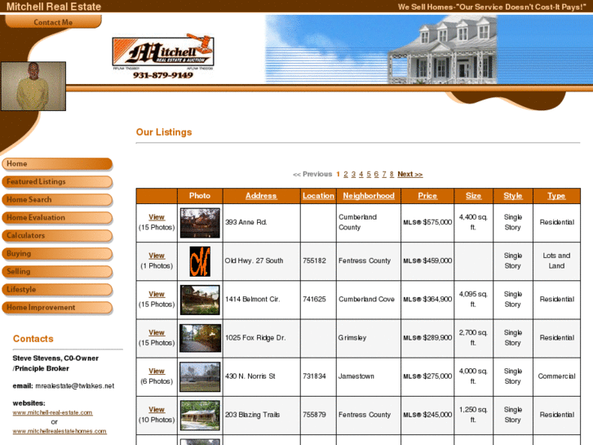Select the Selling menu item

(57, 272)
